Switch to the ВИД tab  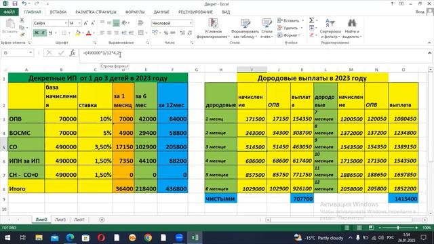[x=226, y=12]
